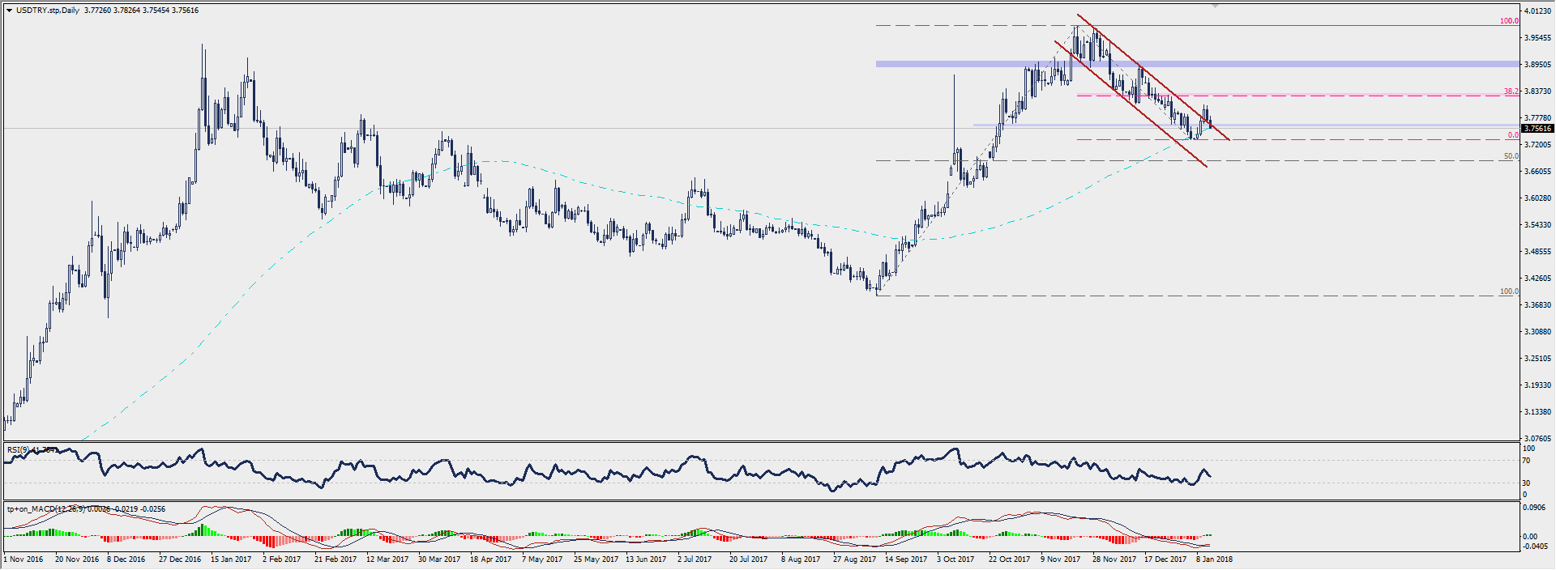Image resolution: width=1556 pixels, height=570 pixels.
Task: Click the 3.19330 price scale value
Action: (x=1537, y=385)
